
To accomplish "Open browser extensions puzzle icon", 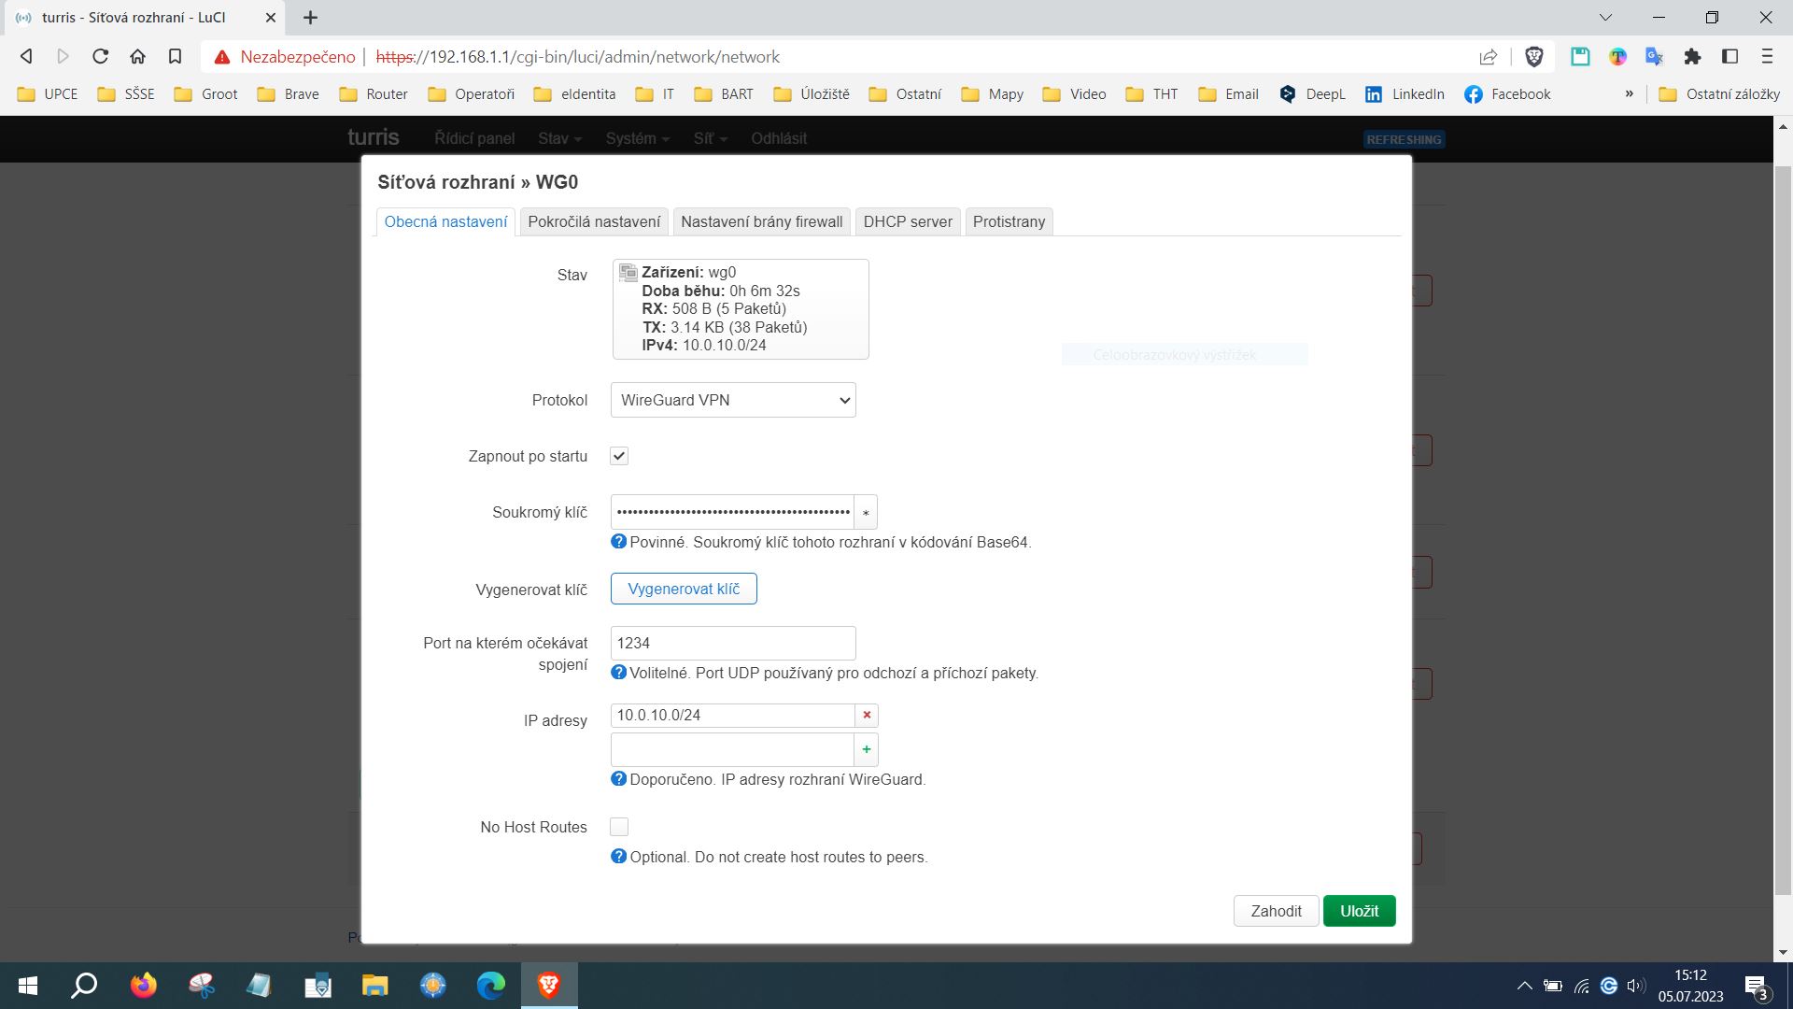I will point(1692,57).
